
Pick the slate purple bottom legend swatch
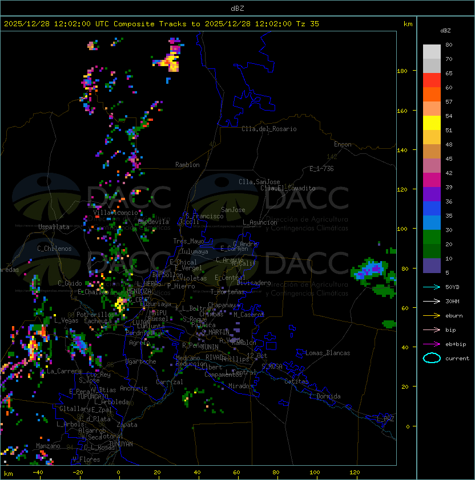point(432,266)
